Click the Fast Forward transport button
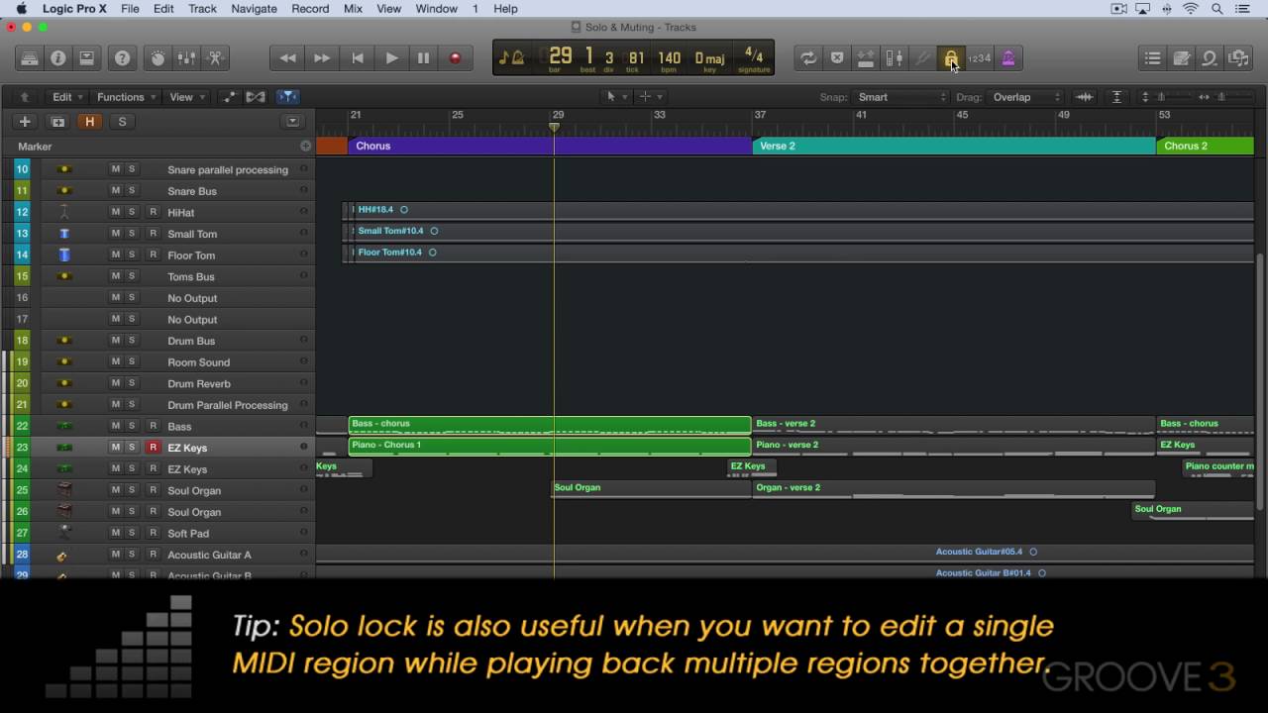Screen dimensions: 1268x713 322,58
